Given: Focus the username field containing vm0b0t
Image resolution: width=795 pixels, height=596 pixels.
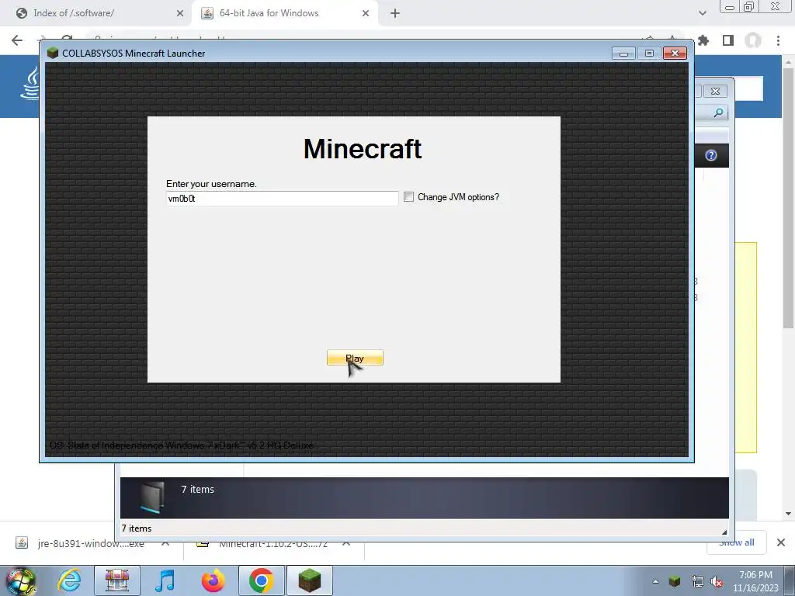Looking at the screenshot, I should (x=282, y=199).
